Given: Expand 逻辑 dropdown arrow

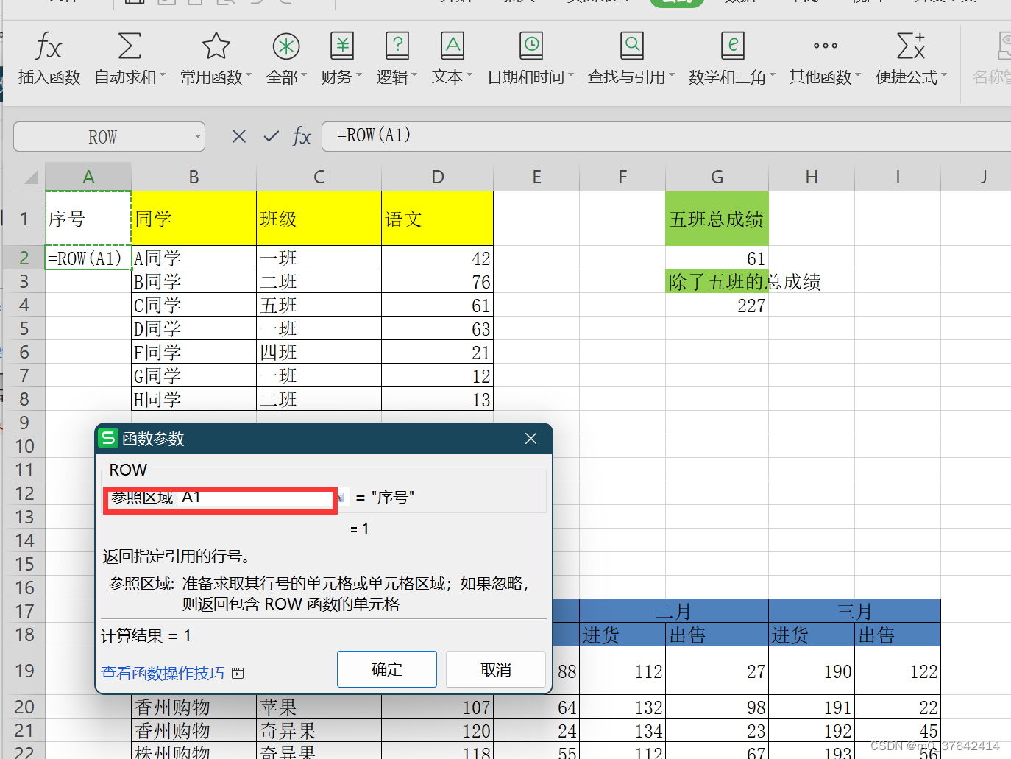Looking at the screenshot, I should (414, 76).
